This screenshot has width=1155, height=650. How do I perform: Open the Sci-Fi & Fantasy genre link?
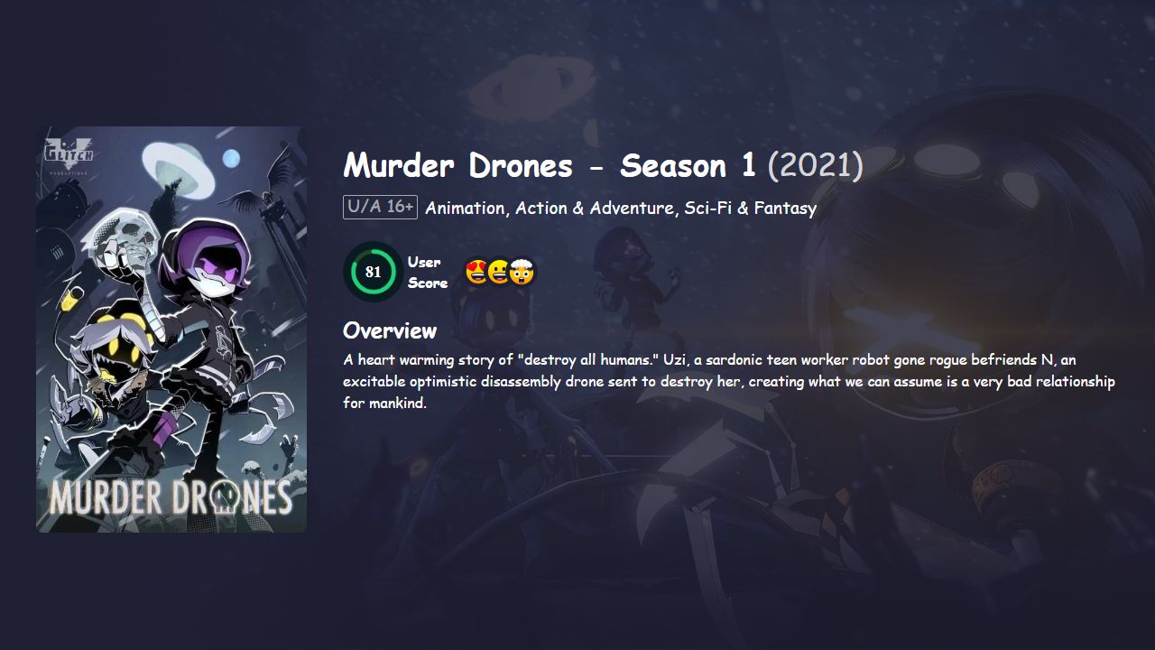click(750, 208)
